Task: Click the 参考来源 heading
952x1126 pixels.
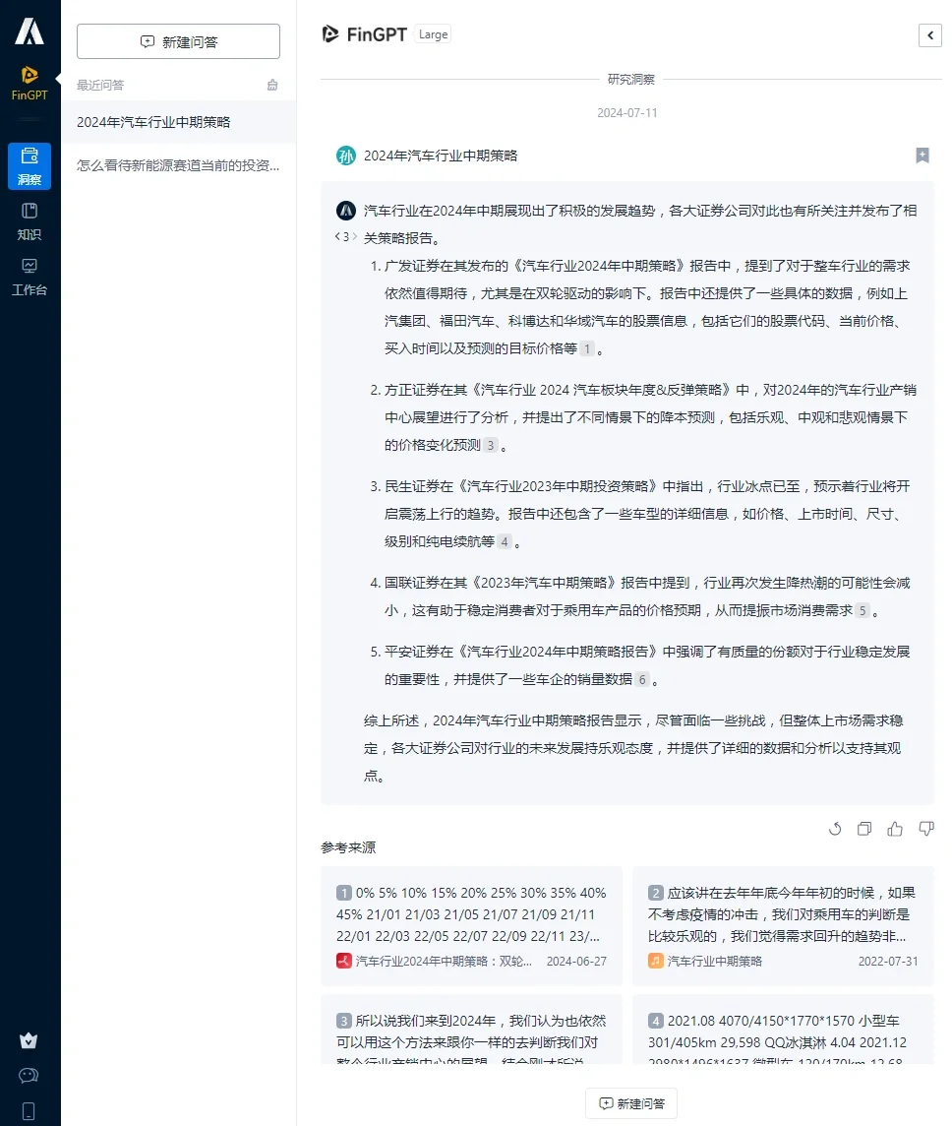Action: tap(348, 847)
